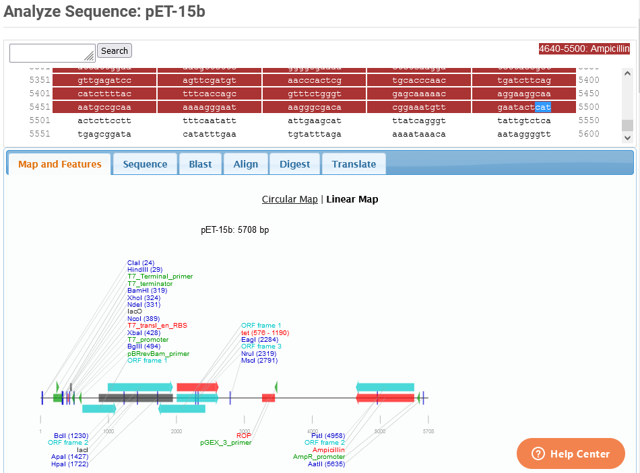Image resolution: width=640 pixels, height=473 pixels.
Task: Click the AatII (5635) site label
Action: pos(327,464)
